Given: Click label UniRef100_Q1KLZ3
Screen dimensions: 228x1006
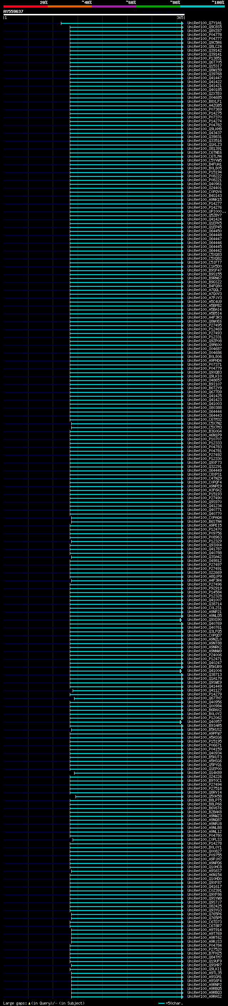Looking at the screenshot, I should [x=204, y=145].
